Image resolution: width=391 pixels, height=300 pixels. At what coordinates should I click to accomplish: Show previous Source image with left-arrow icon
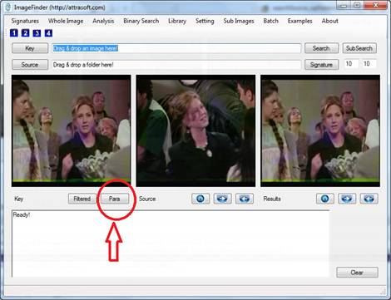(x=245, y=199)
